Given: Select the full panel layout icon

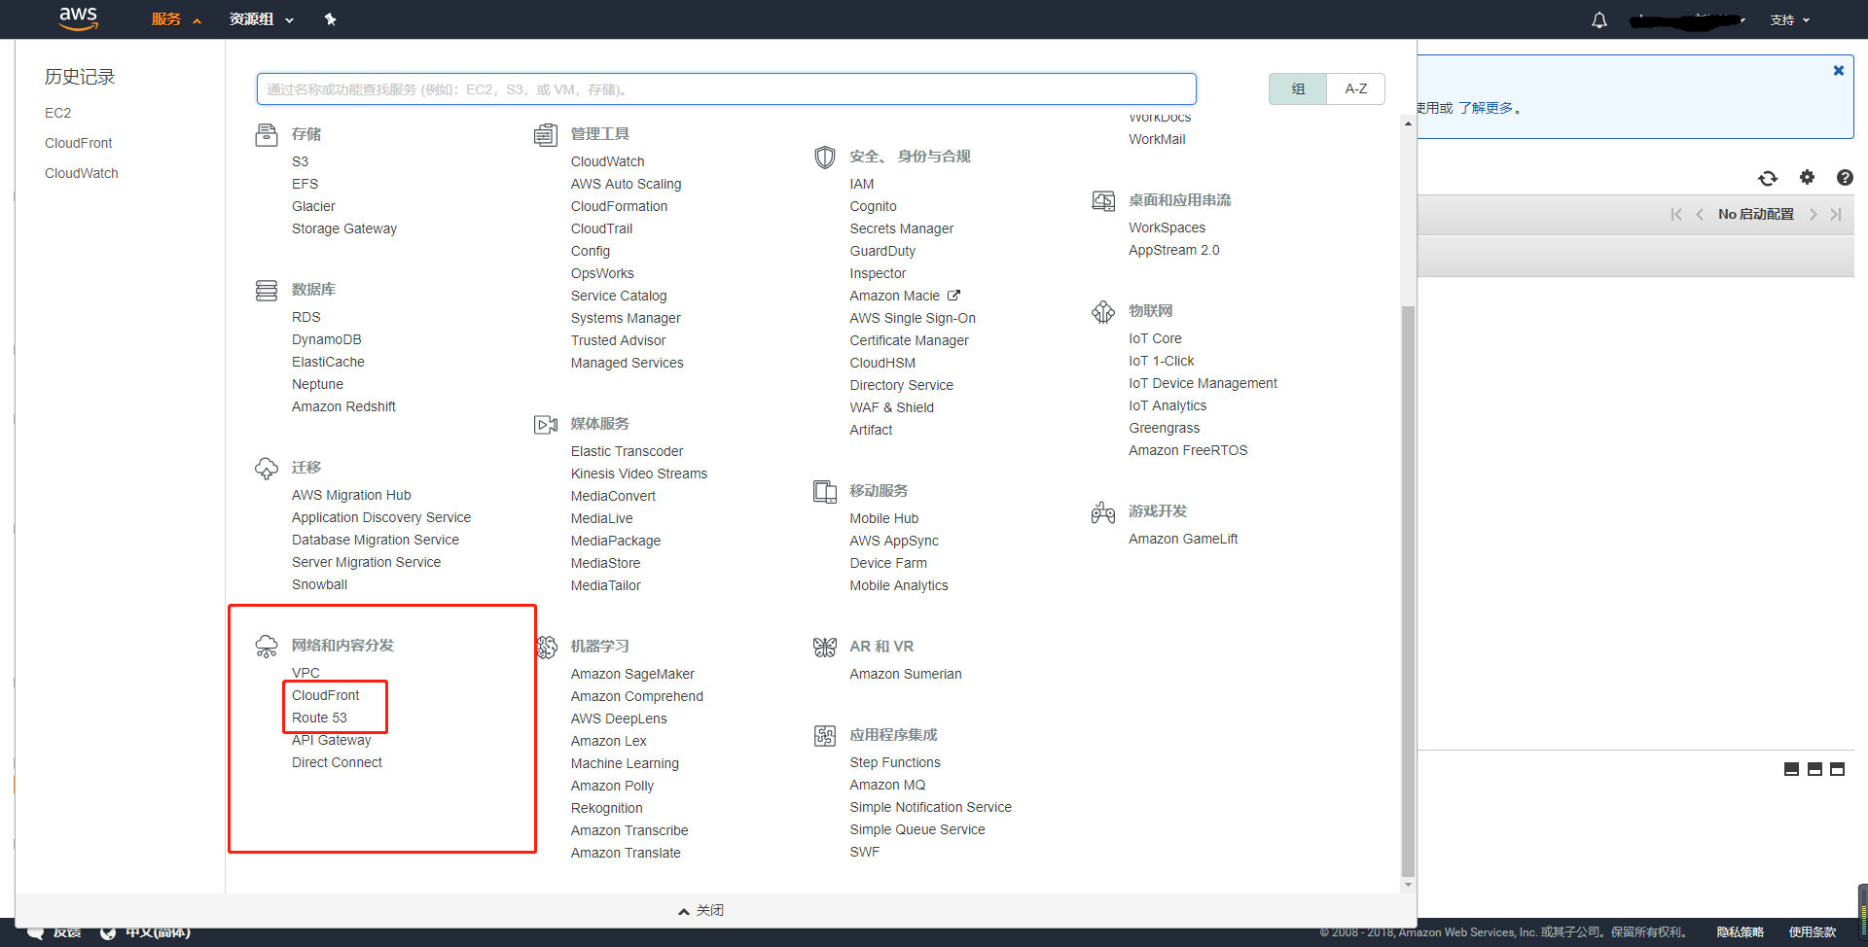Looking at the screenshot, I should 1837,769.
